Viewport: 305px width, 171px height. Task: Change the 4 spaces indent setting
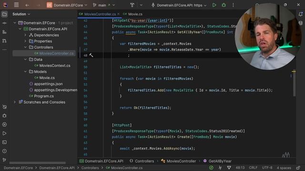point(284,168)
